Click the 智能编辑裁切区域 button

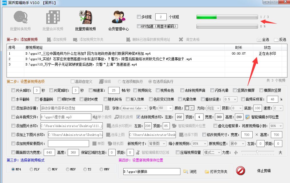click(153, 152)
